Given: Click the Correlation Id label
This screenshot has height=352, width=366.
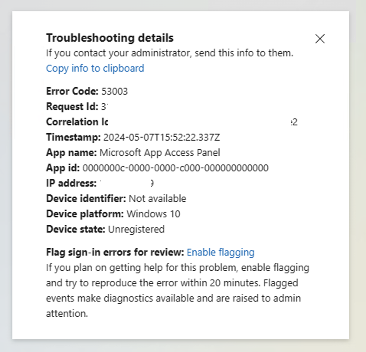Looking at the screenshot, I should click(77, 122).
